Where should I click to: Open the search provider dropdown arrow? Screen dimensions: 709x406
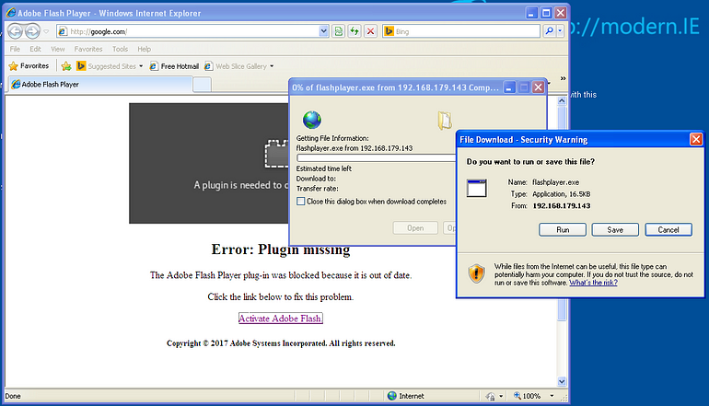point(560,31)
